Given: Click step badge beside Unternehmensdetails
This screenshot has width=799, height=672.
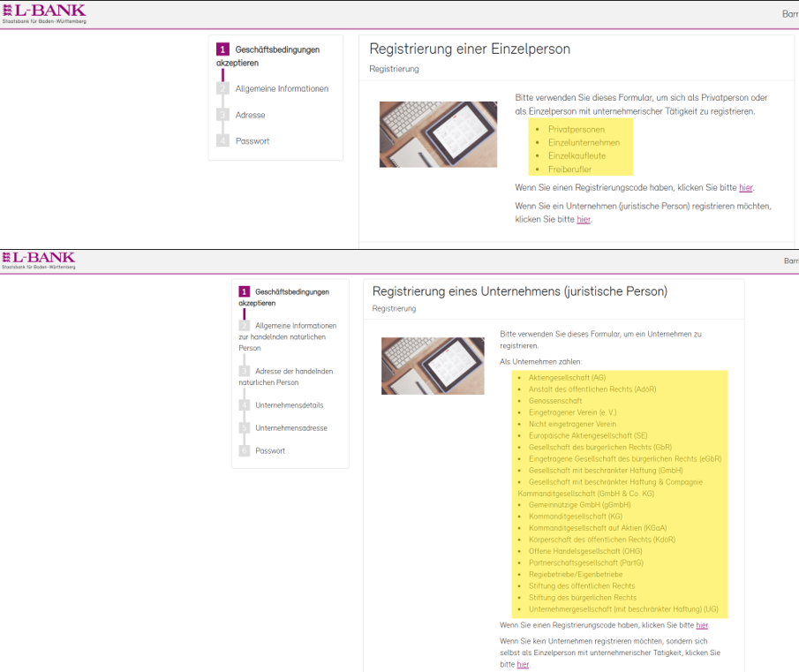Looking at the screenshot, I should tap(245, 405).
